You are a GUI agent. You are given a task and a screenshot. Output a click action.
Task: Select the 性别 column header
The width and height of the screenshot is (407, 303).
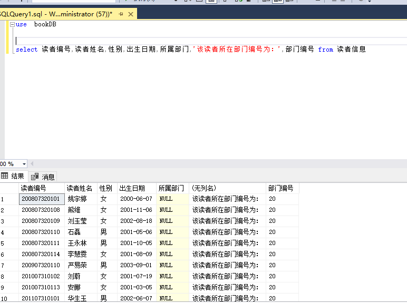108,188
